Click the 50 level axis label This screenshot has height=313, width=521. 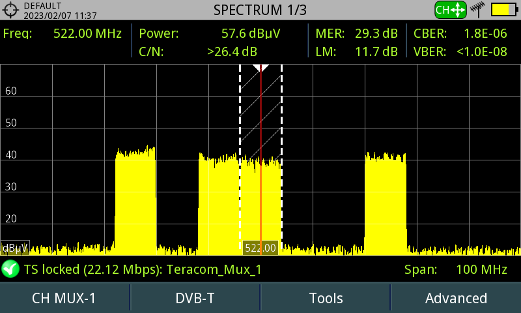tap(11, 123)
